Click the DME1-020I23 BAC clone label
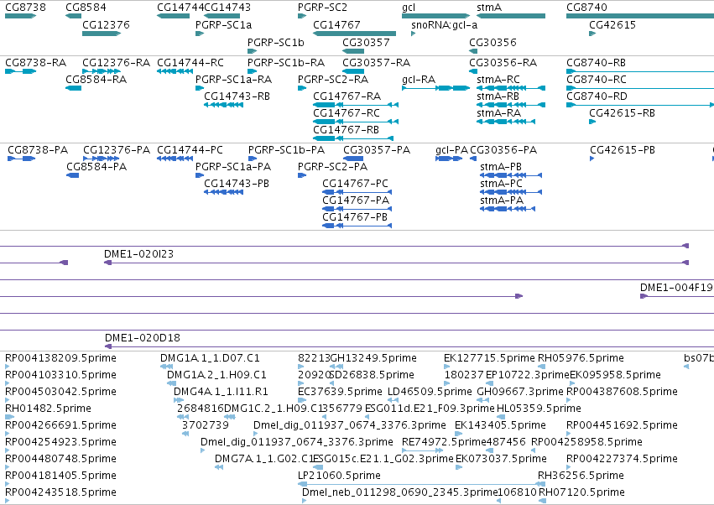The image size is (714, 505). point(139,253)
